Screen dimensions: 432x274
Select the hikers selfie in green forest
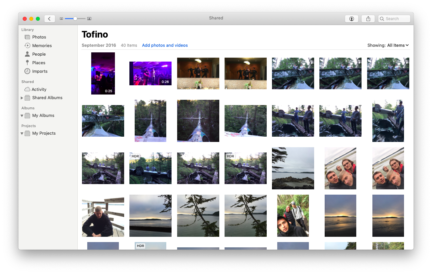(x=293, y=216)
